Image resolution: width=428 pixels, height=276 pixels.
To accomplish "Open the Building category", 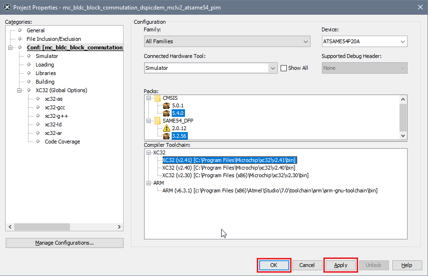I will pyautogui.click(x=45, y=82).
